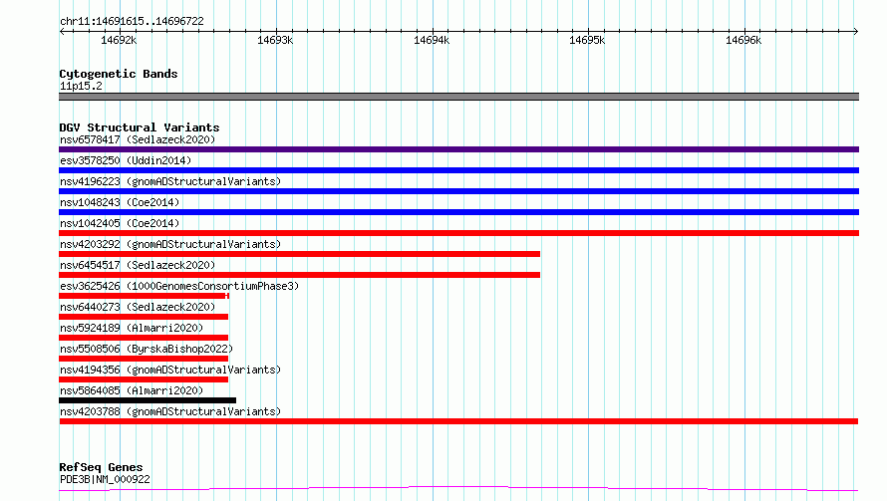
Task: Open the nsv6454517 (Sedlazeck2020) label
Action: coord(138,265)
